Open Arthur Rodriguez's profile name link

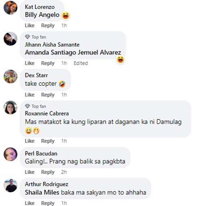point(46,184)
